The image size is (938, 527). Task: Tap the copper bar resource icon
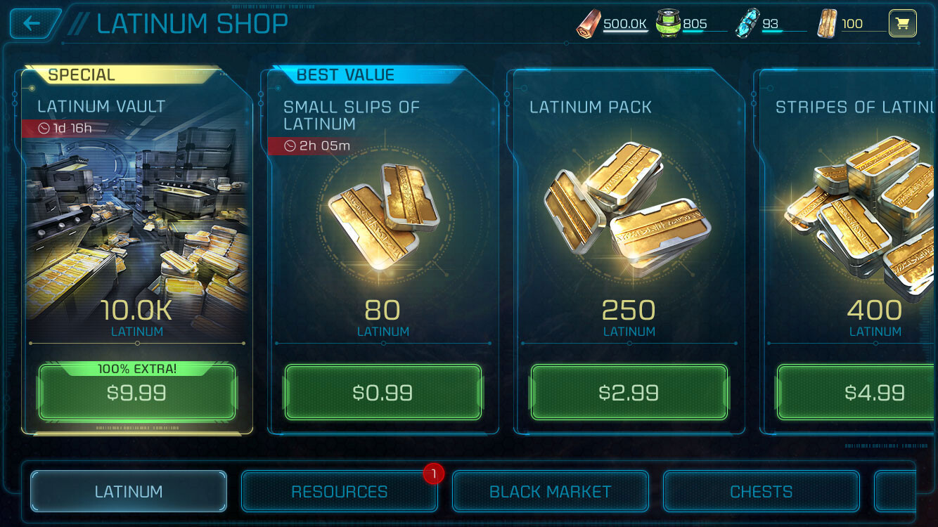(x=589, y=24)
